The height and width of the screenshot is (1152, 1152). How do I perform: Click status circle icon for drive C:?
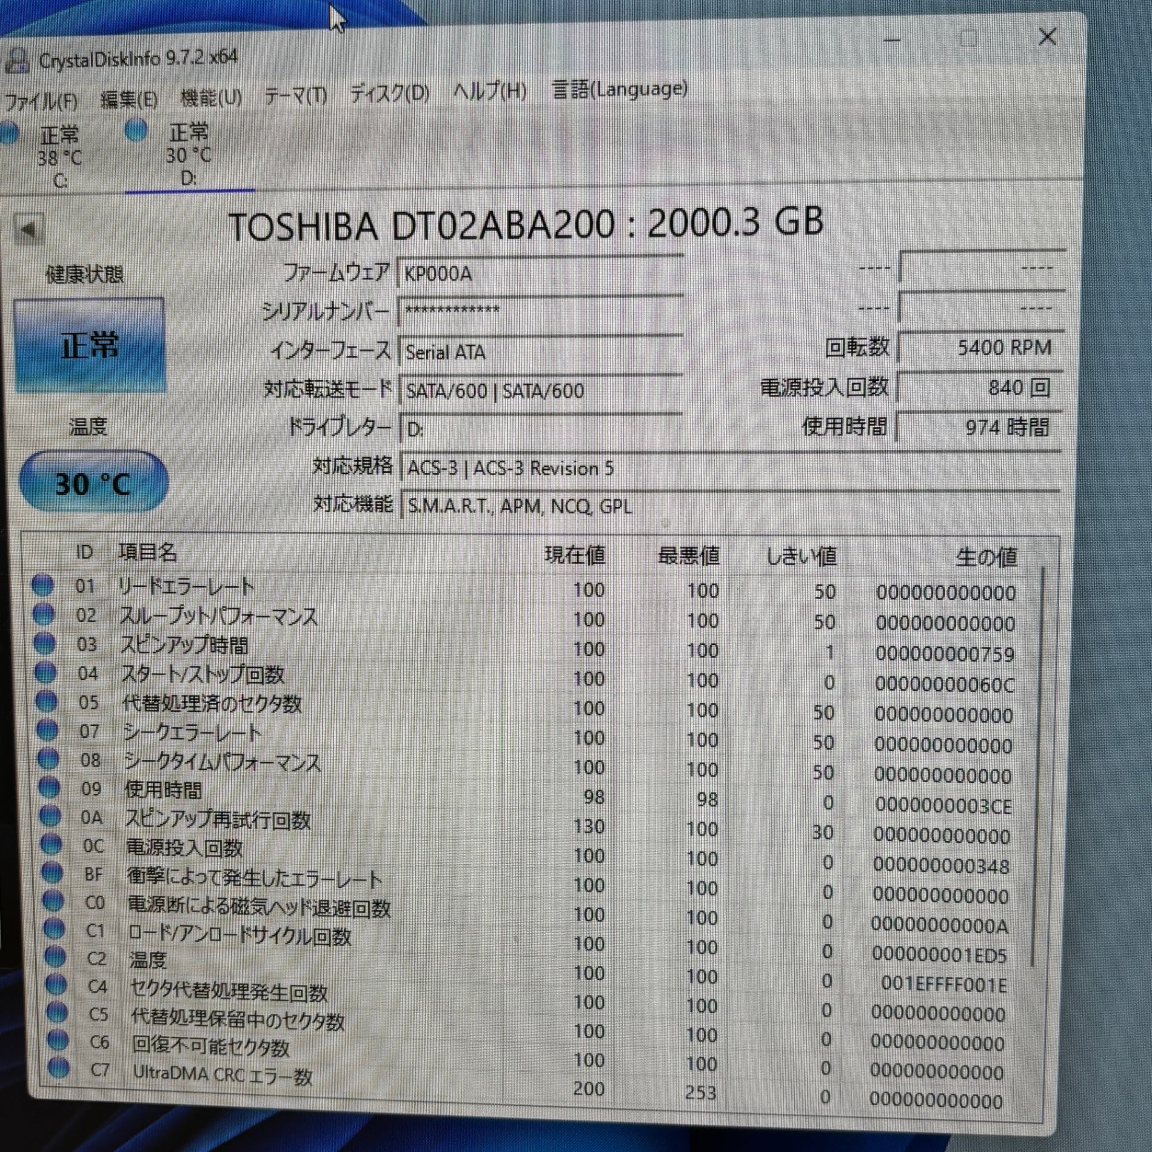pyautogui.click(x=8, y=133)
